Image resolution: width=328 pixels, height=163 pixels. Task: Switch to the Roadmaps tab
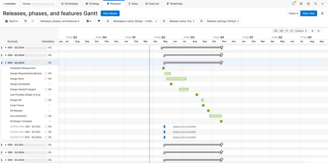coord(172,4)
